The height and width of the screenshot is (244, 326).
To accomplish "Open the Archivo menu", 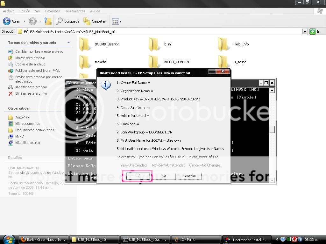I will [x=9, y=11].
